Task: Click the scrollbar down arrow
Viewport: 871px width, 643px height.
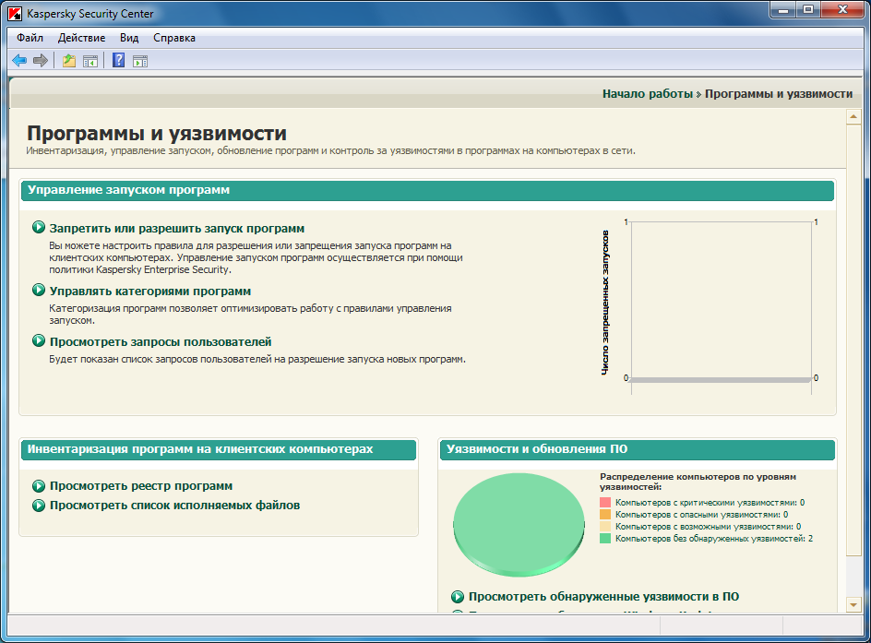Action: [853, 604]
